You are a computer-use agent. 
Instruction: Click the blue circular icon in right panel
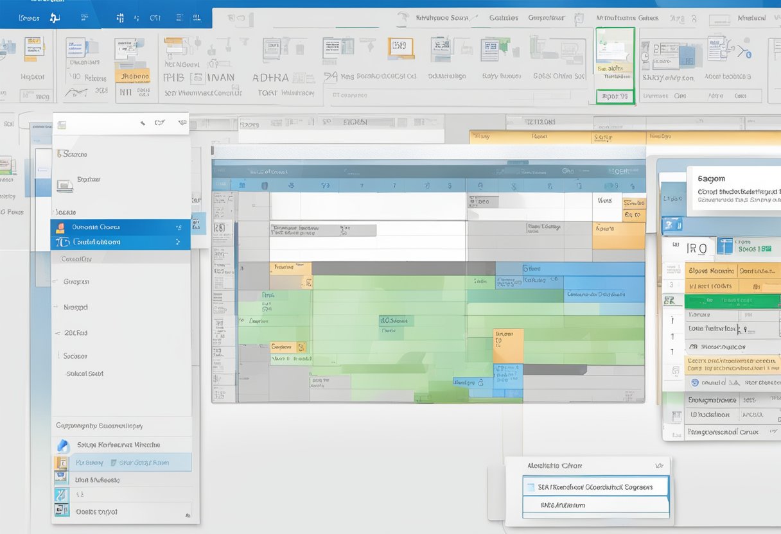pyautogui.click(x=694, y=383)
